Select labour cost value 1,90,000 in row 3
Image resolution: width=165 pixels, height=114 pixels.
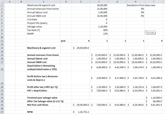(99, 12)
